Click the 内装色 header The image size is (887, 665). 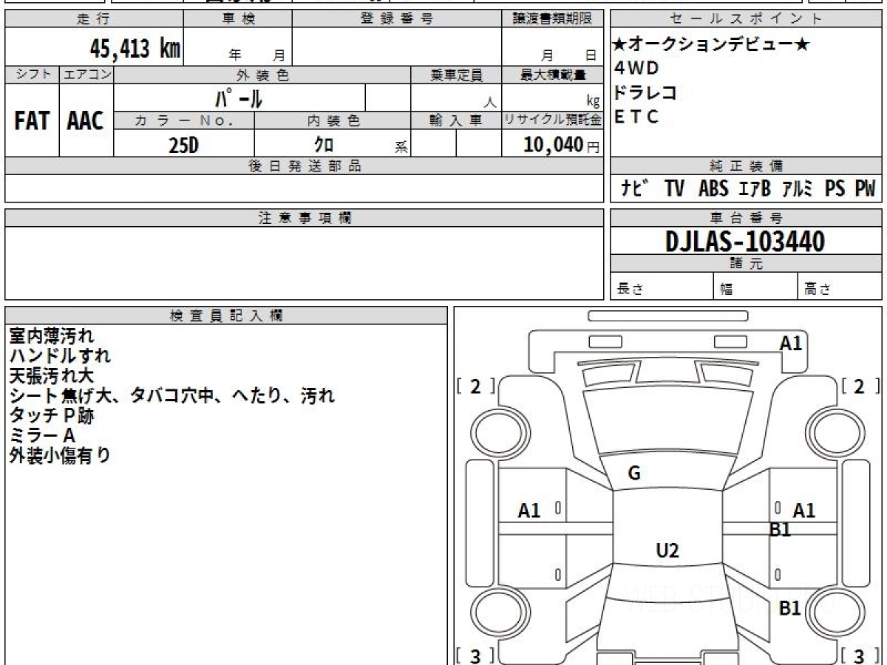333,120
